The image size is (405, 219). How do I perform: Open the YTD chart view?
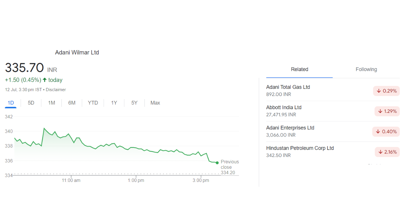(93, 103)
